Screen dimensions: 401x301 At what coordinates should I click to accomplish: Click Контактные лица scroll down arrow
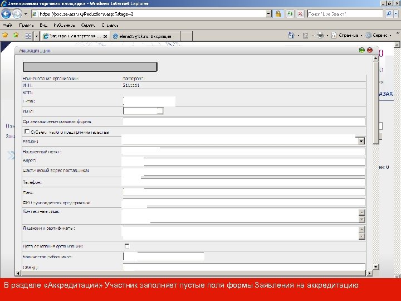click(361, 220)
